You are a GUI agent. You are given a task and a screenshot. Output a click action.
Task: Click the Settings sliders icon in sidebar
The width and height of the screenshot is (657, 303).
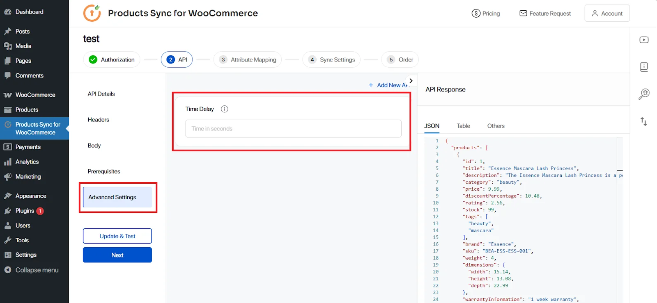point(8,255)
